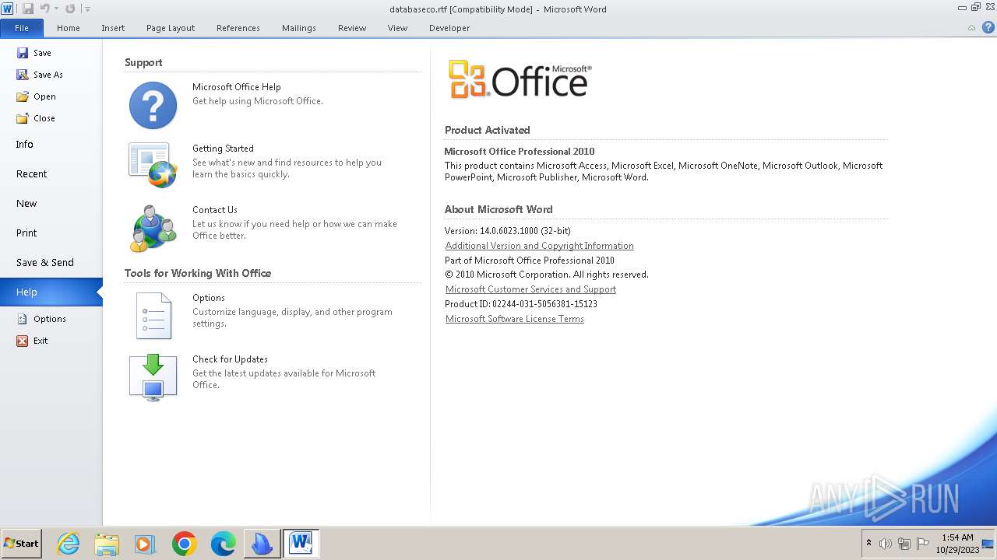
Task: Click the Options checklist document icon
Action: click(153, 316)
